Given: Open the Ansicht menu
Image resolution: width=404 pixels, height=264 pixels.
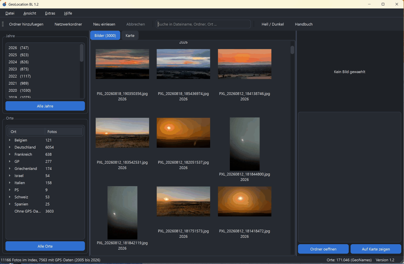Looking at the screenshot, I should tap(30, 13).
